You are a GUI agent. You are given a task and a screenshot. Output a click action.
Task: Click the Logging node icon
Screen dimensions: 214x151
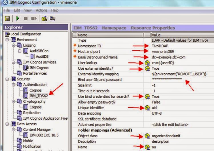pos(20,45)
